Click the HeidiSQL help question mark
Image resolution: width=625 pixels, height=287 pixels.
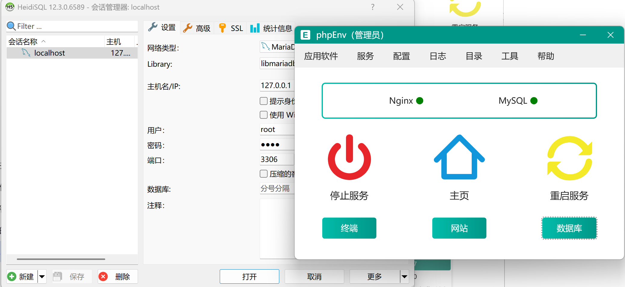373,7
